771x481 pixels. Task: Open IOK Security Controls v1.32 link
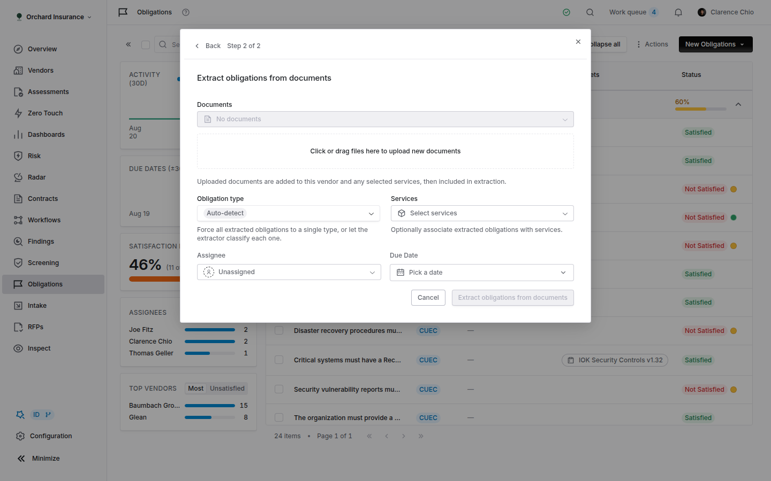coord(615,360)
